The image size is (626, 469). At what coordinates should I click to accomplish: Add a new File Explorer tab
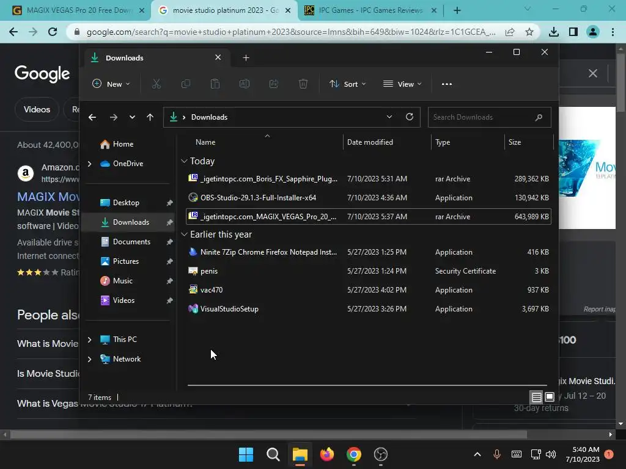(x=246, y=58)
